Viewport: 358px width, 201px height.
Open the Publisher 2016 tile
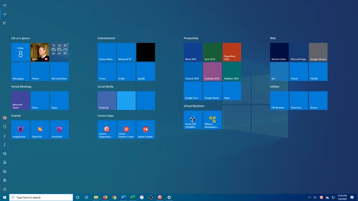[x=232, y=71]
